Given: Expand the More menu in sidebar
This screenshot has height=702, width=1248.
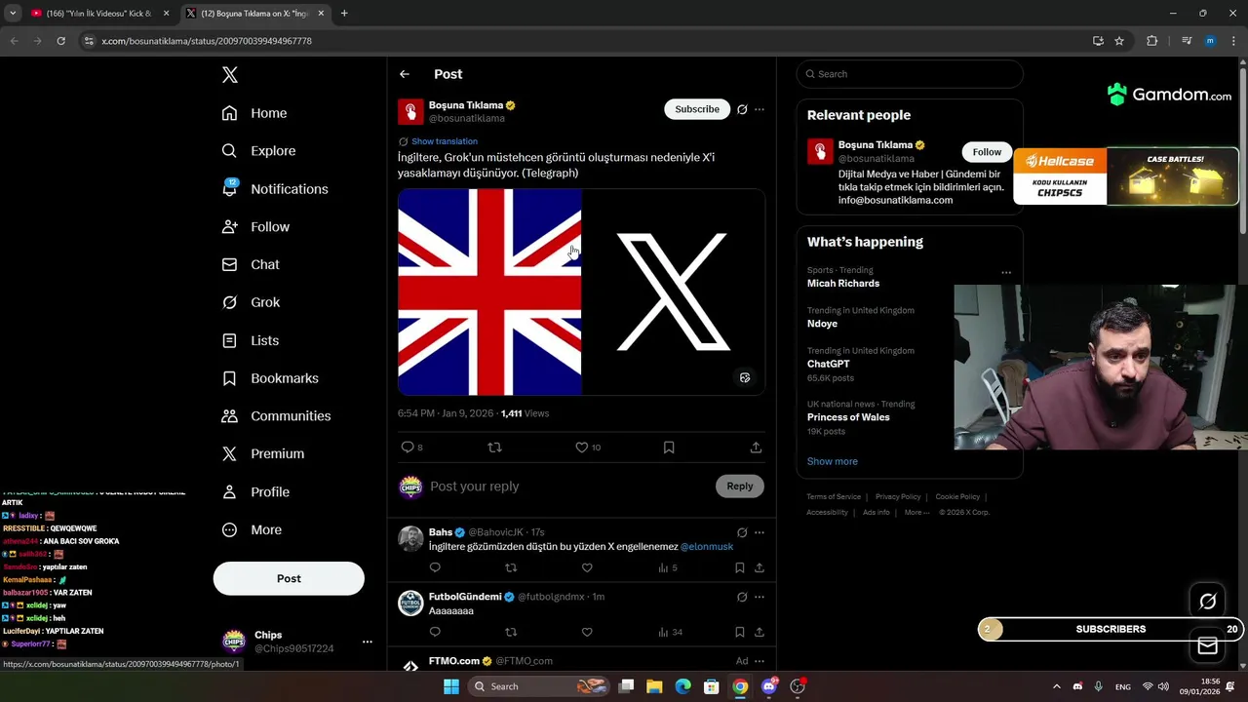Looking at the screenshot, I should (252, 530).
